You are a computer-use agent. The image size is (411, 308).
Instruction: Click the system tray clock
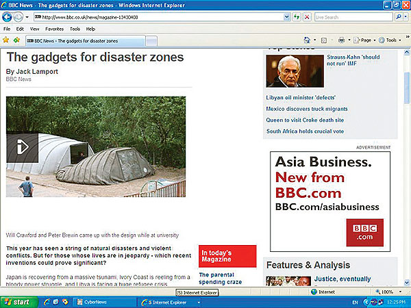[395, 303]
